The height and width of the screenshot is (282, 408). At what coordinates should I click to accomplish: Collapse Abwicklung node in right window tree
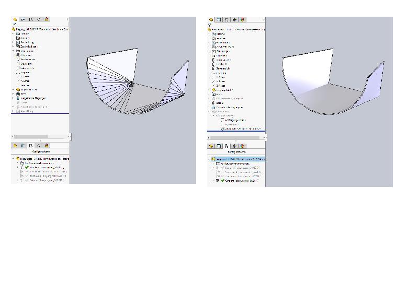tap(209, 112)
